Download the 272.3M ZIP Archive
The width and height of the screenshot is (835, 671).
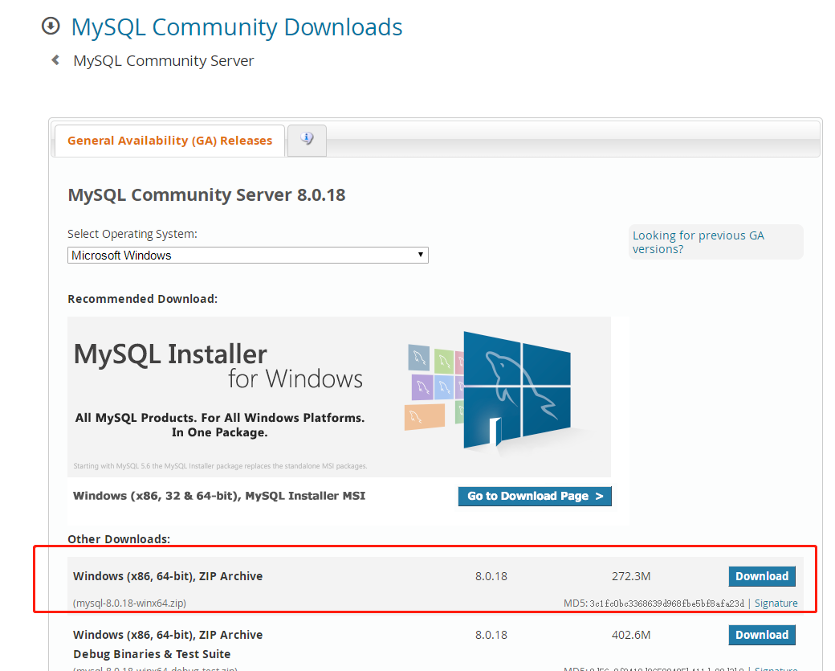761,576
